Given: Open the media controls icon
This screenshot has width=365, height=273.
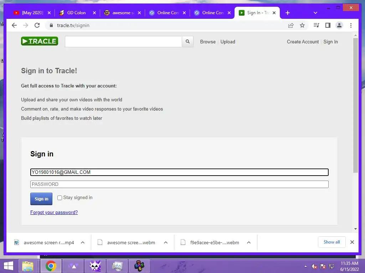Looking at the screenshot, I should (316, 25).
